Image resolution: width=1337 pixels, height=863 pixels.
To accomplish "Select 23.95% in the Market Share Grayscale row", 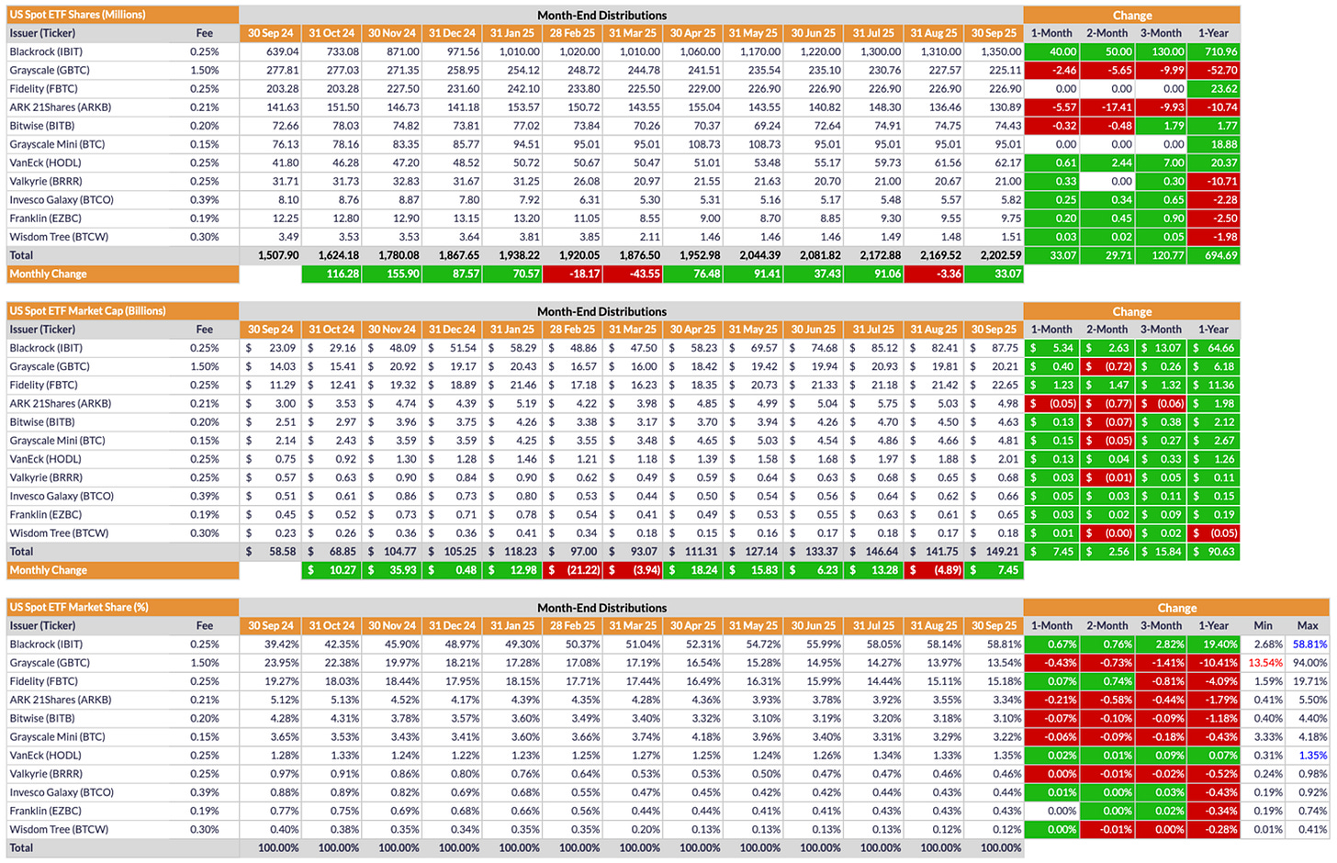I will click(281, 663).
